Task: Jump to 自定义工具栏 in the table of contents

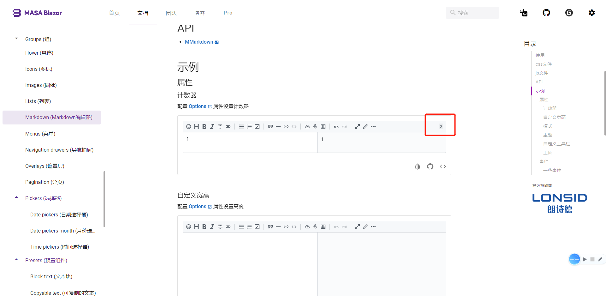Action: tap(556, 144)
